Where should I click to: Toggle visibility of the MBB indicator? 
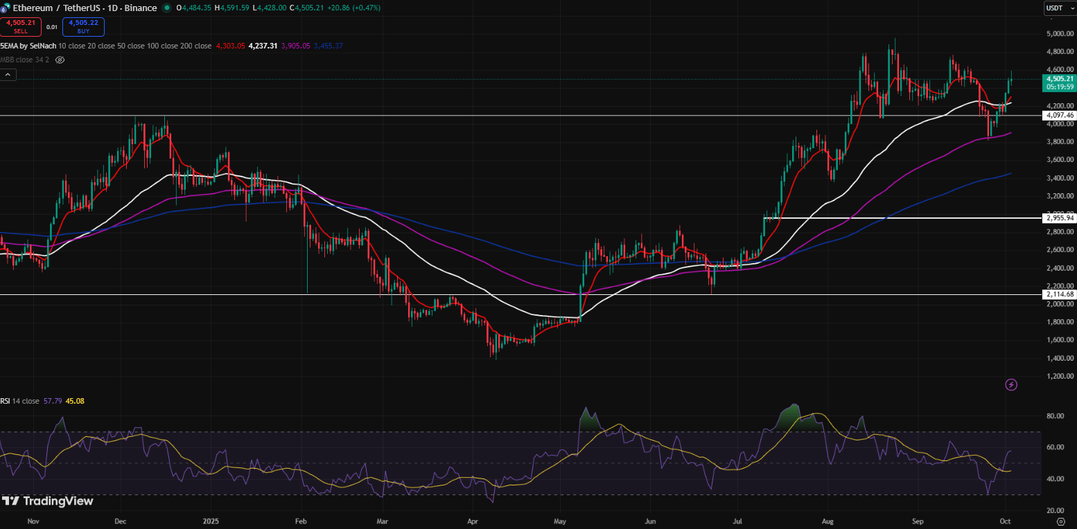coord(60,60)
